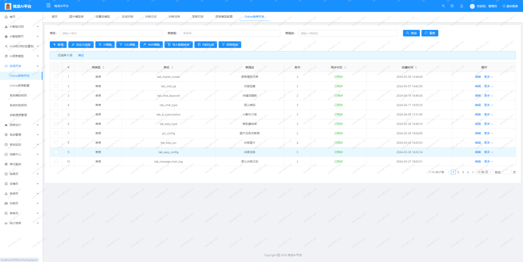Click the help question-mark icon in header
This screenshot has height=262, width=523.
pyautogui.click(x=452, y=6)
